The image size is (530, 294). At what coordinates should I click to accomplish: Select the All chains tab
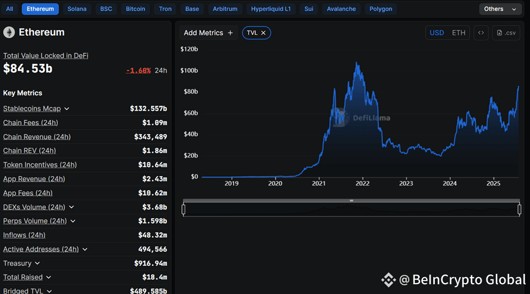9,9
